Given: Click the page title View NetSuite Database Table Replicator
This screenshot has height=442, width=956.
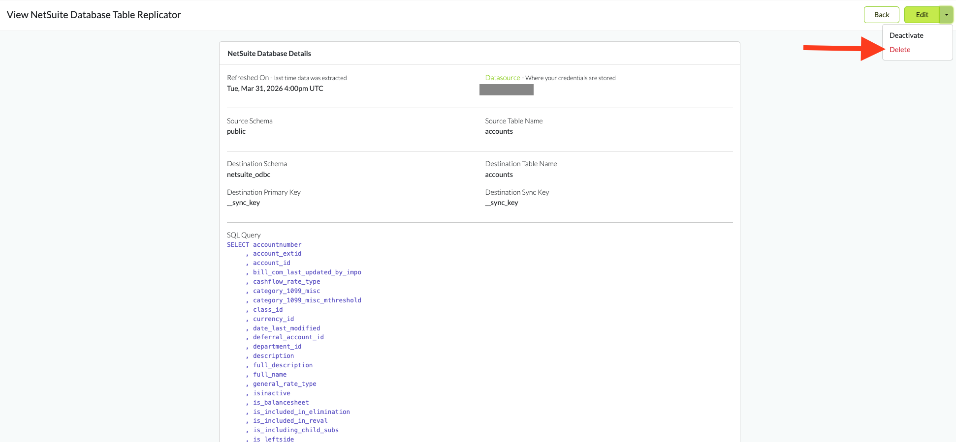Looking at the screenshot, I should tap(94, 15).
